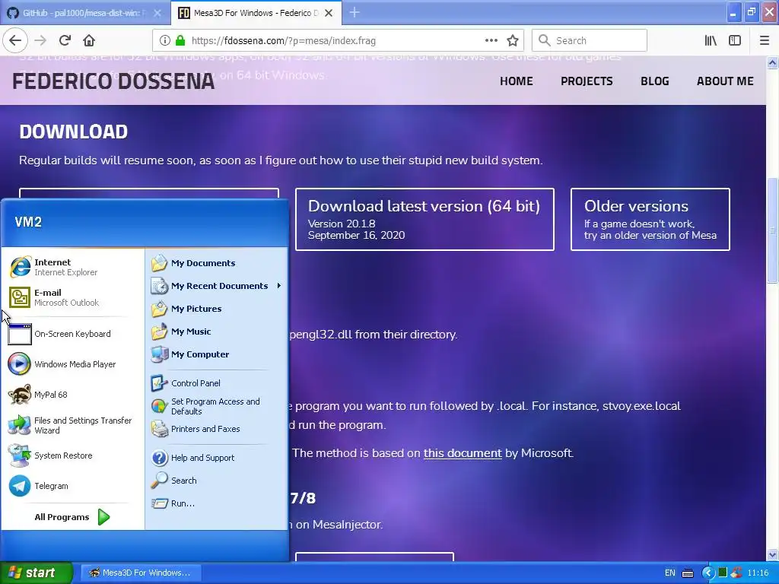Open My Music folder
779x584 pixels.
tap(216, 332)
